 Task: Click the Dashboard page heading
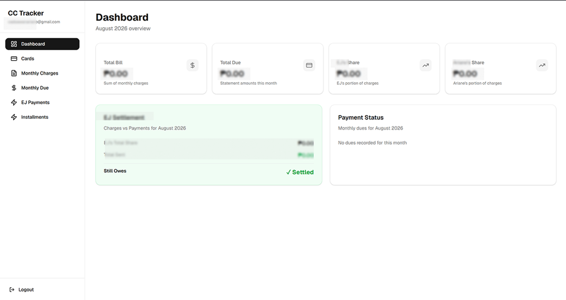click(x=122, y=17)
